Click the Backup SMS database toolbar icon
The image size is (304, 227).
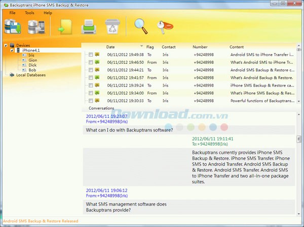coord(13,27)
